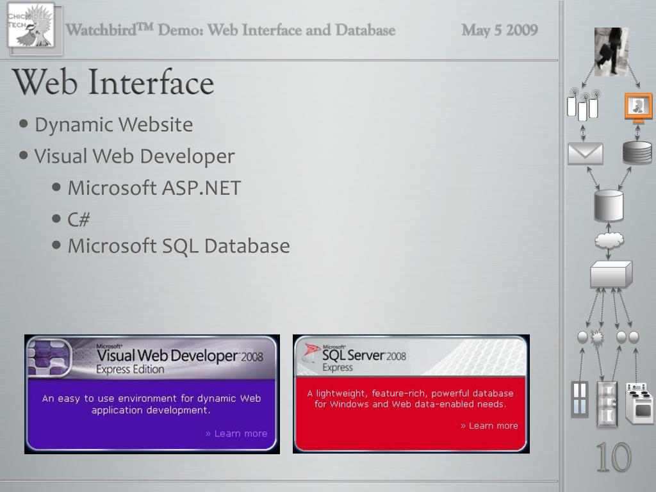
Task: Select the door icon in diagram
Action: tap(607, 404)
